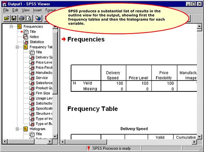Click the output pane horizontal scrollbar thumb
This screenshot has height=152, width=204.
point(86,142)
